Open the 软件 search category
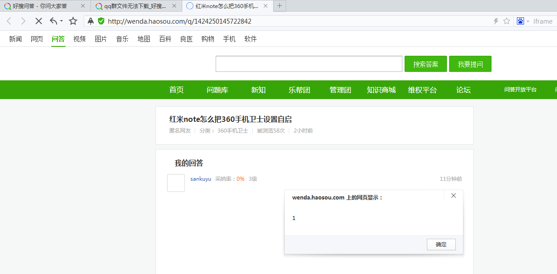557x274 pixels. point(250,39)
